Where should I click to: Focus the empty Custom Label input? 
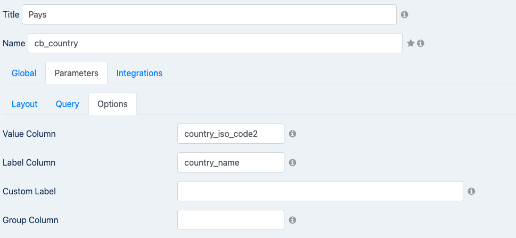click(x=320, y=191)
